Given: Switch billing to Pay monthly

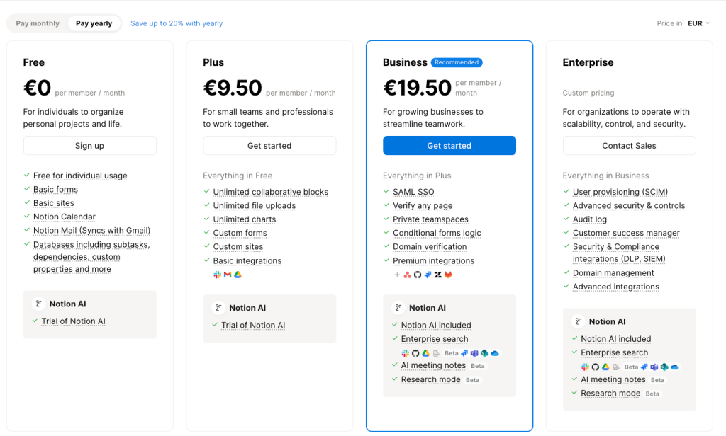Looking at the screenshot, I should (x=38, y=23).
